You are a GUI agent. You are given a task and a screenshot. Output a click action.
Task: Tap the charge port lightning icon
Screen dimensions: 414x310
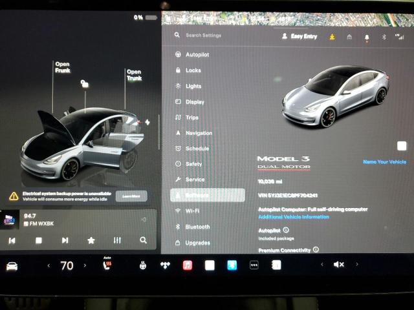pyautogui.click(x=147, y=122)
